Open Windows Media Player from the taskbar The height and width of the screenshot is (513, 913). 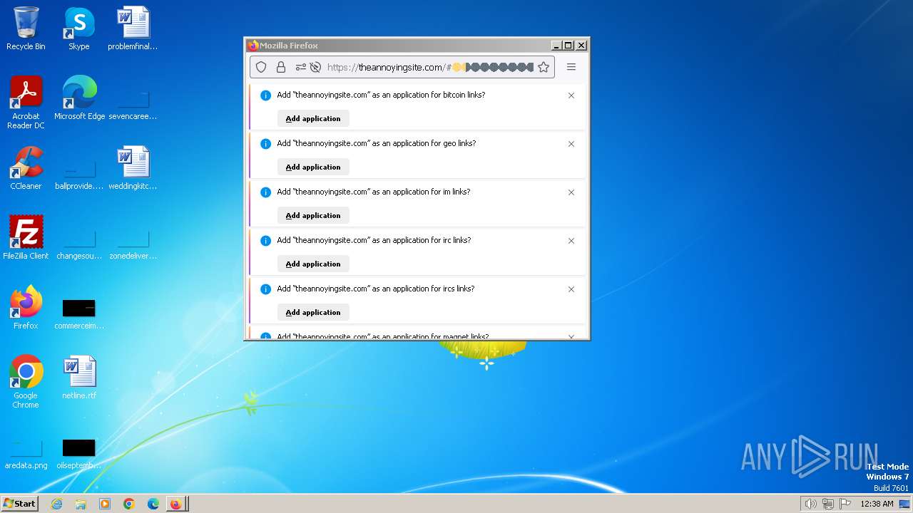point(105,504)
